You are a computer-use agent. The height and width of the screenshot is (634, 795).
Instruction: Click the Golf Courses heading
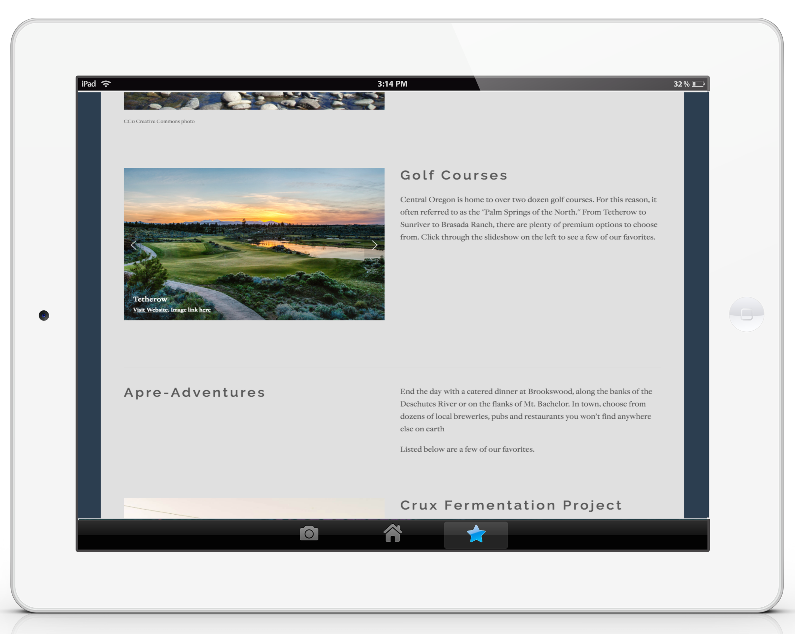point(453,175)
